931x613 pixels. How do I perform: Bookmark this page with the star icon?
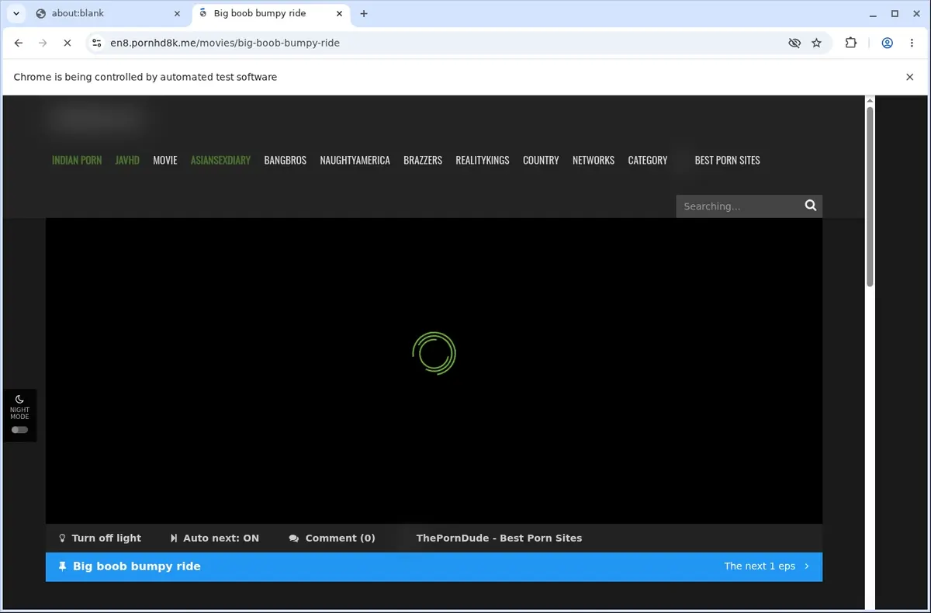click(x=816, y=43)
